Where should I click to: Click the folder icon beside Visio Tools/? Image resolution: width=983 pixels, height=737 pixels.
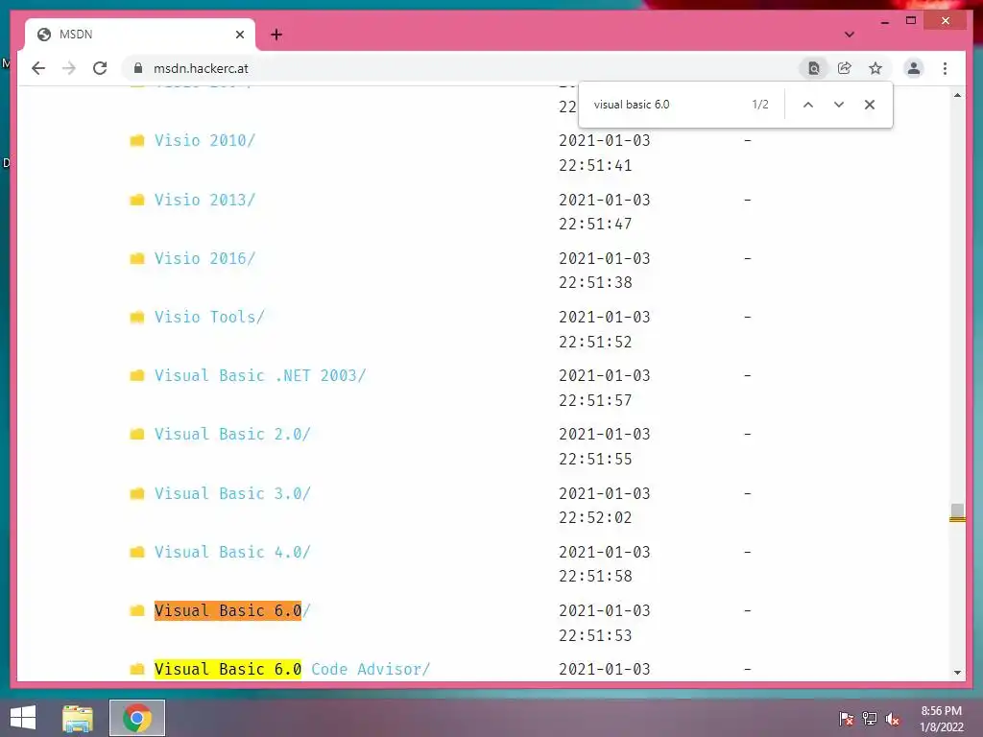tap(136, 317)
